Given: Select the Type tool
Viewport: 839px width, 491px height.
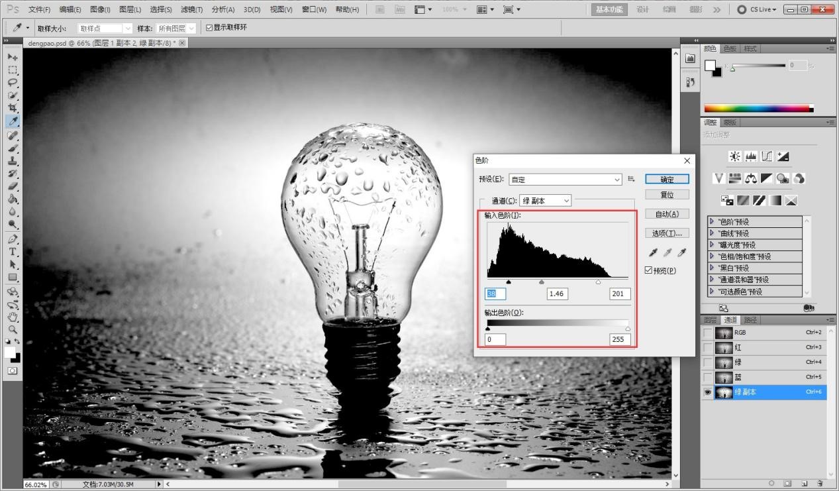Looking at the screenshot, I should [13, 252].
